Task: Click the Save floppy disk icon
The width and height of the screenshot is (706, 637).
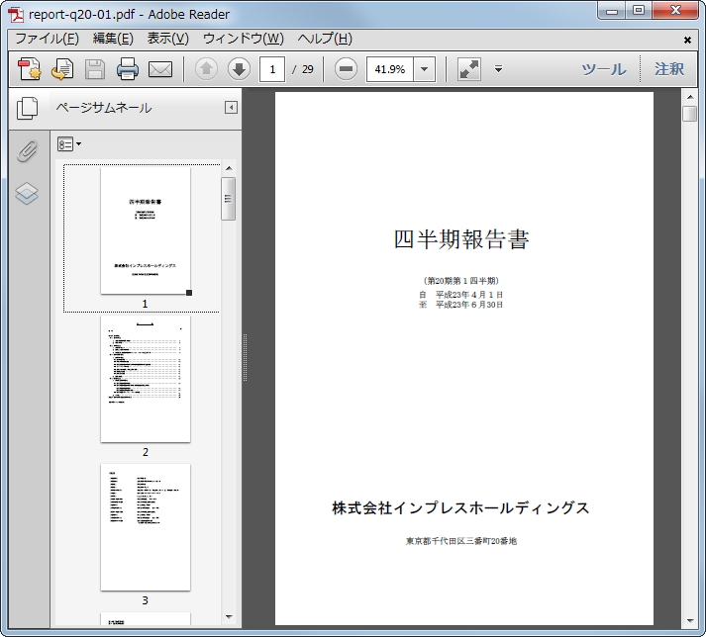Action: pos(95,69)
